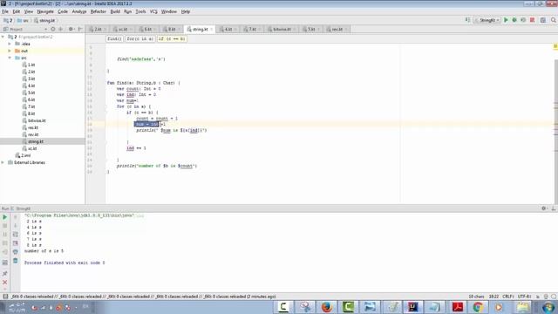Open Project panel settings gear
Image resolution: width=558 pixels, height=314 pixels.
click(71, 29)
